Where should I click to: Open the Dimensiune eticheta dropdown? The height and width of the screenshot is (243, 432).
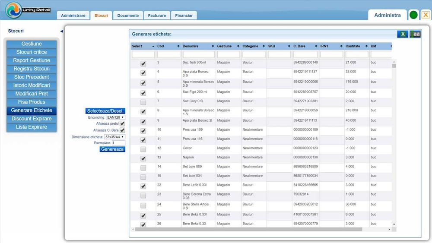pos(114,137)
